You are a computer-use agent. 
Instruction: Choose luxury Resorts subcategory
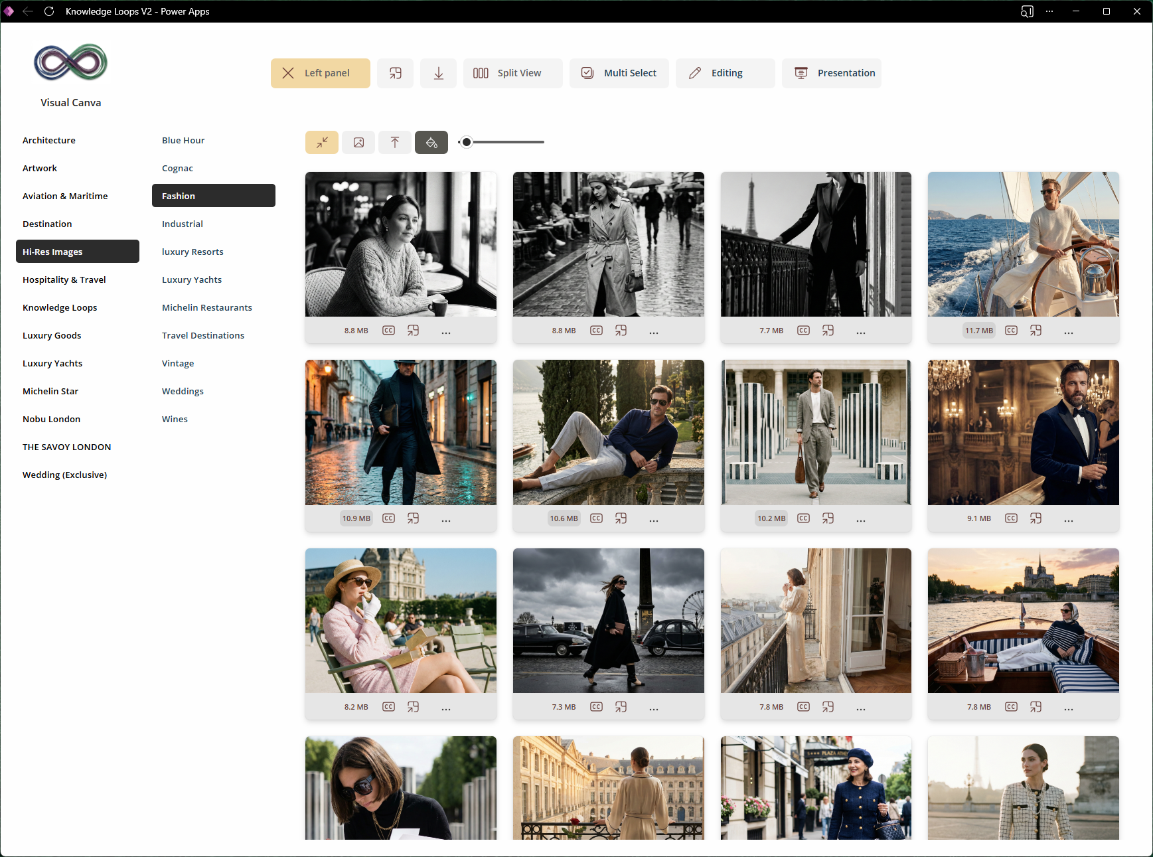point(192,252)
